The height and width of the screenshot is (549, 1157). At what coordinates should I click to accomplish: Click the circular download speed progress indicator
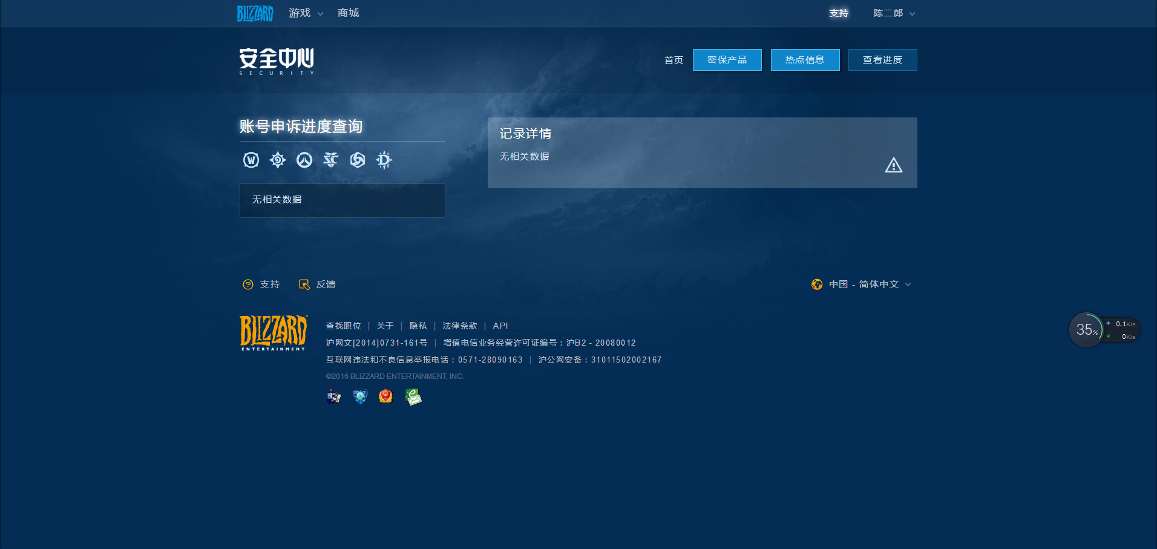coord(1087,330)
